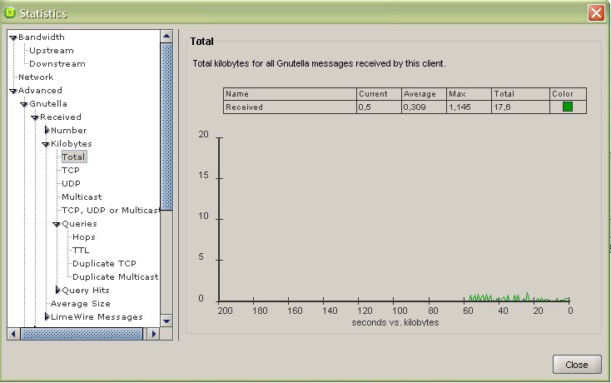Screen dimensions: 611x383
Task: Click the LimeWire Messages label
Action: pos(97,317)
